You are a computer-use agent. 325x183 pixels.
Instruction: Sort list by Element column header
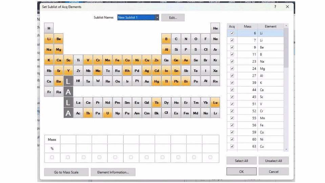coord(270,26)
